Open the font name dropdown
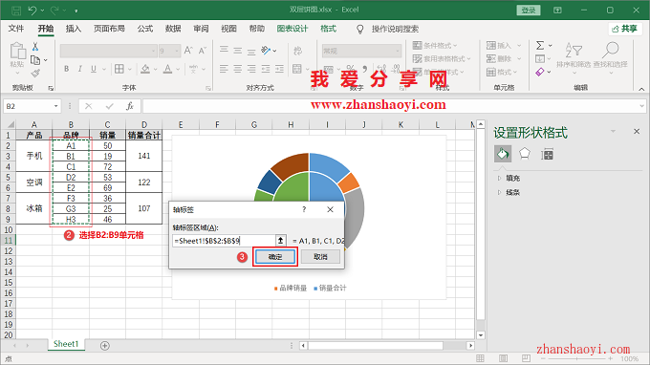650x365 pixels. point(153,51)
